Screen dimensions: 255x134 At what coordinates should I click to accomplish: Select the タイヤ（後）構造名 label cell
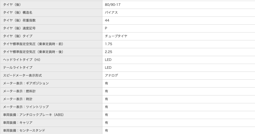click(18, 13)
